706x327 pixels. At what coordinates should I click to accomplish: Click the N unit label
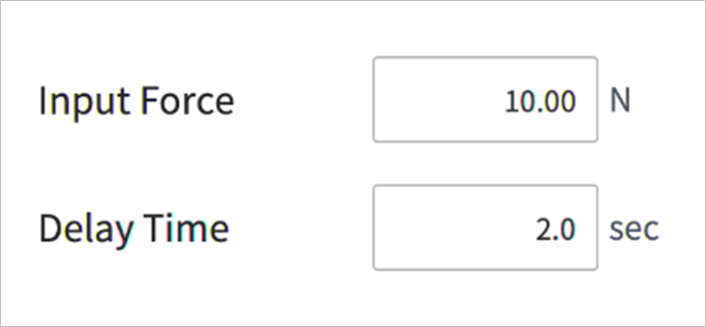click(x=620, y=101)
